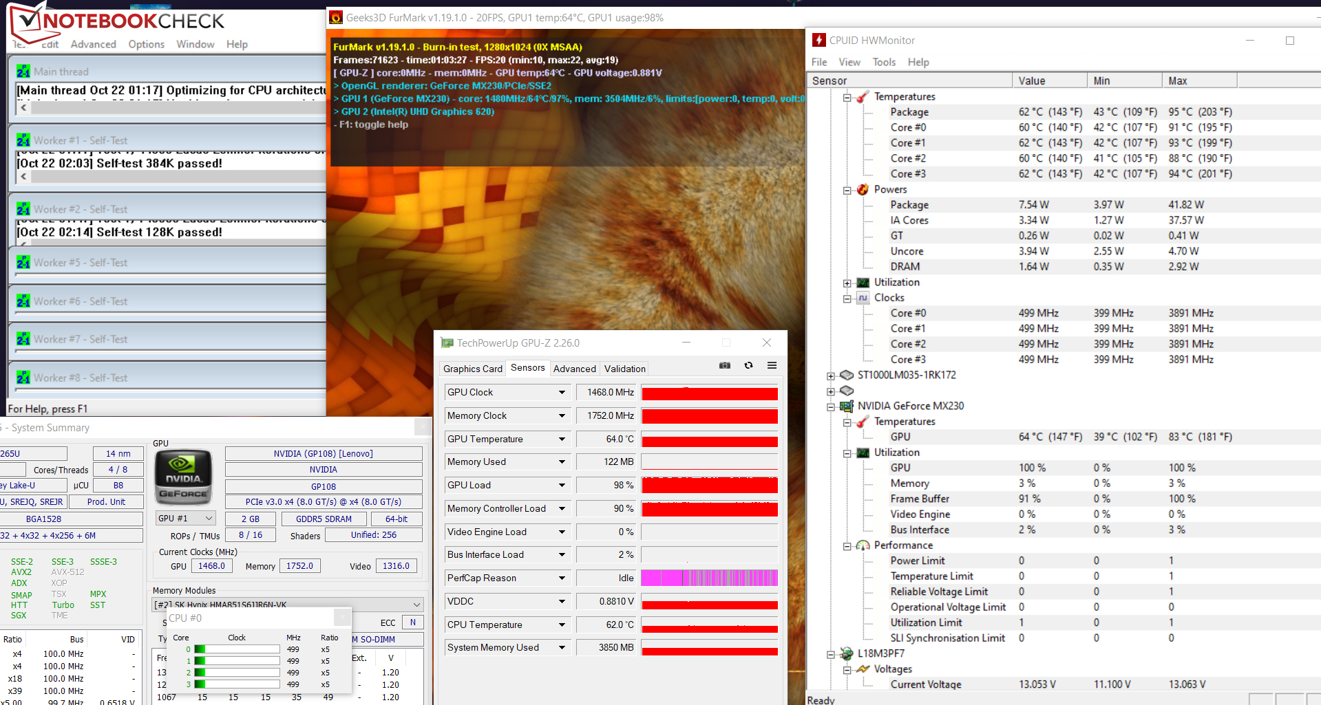Screen dimensions: 1321x705
Task: Open the Options menu in Prime95
Action: point(147,44)
